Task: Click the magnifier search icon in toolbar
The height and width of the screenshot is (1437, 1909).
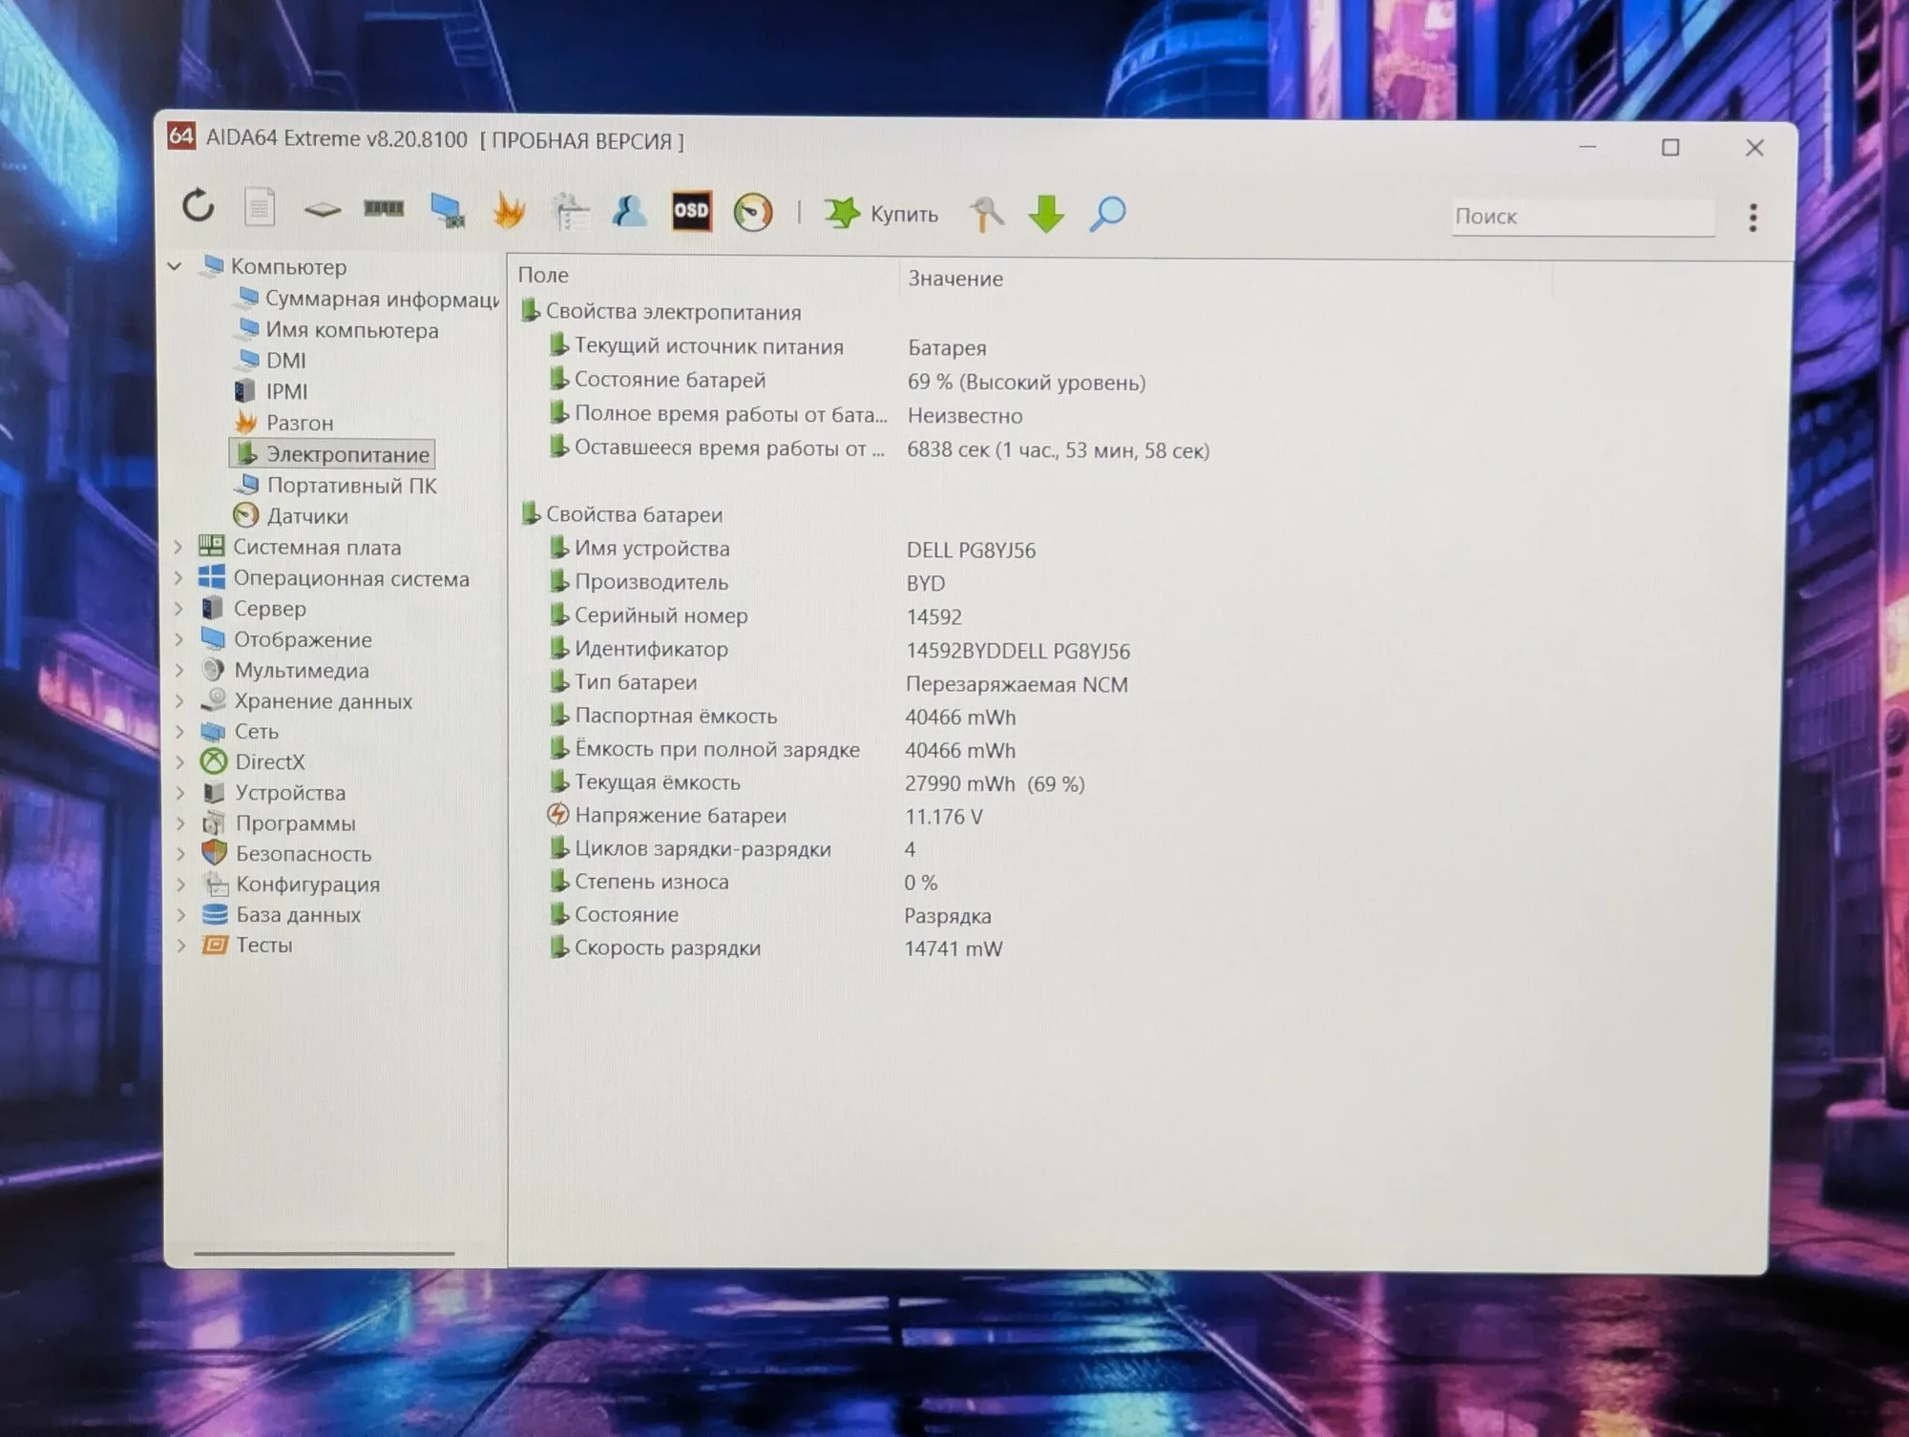Action: 1107,214
